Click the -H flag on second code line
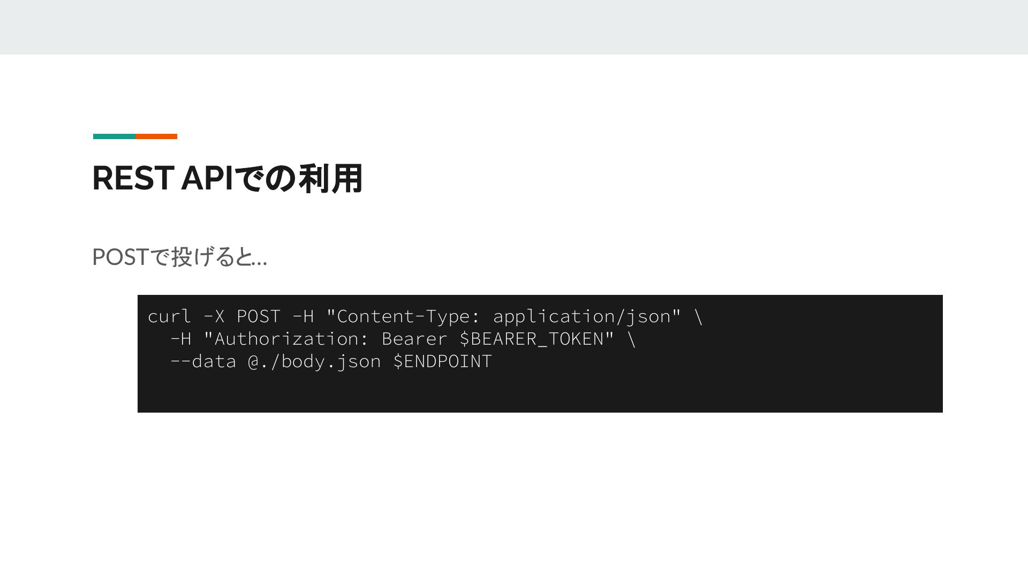This screenshot has height=578, width=1028. [x=181, y=339]
